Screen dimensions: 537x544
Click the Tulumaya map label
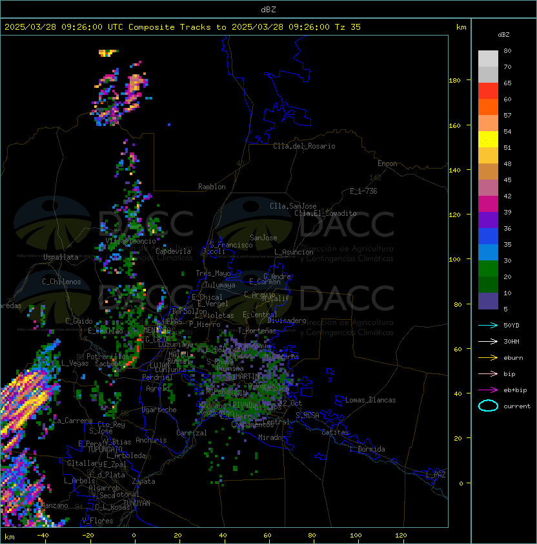pyautogui.click(x=220, y=285)
